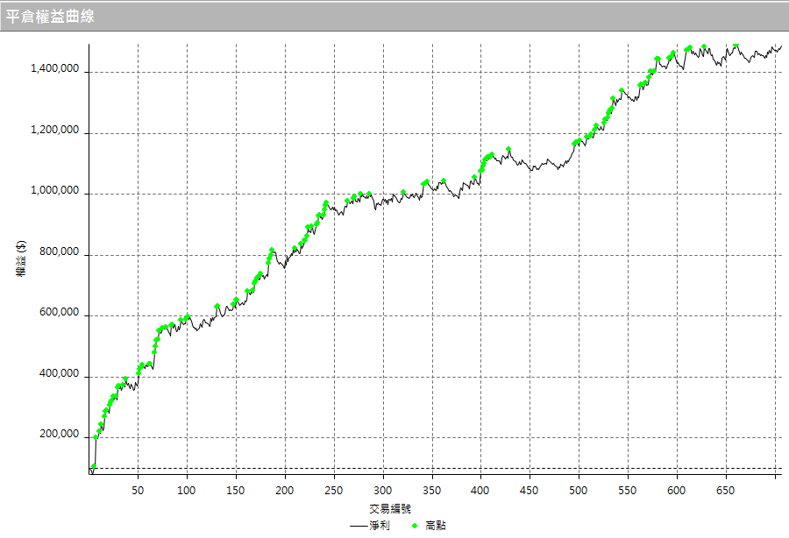
Task: Click the 300 x-axis tick label
Action: point(382,491)
